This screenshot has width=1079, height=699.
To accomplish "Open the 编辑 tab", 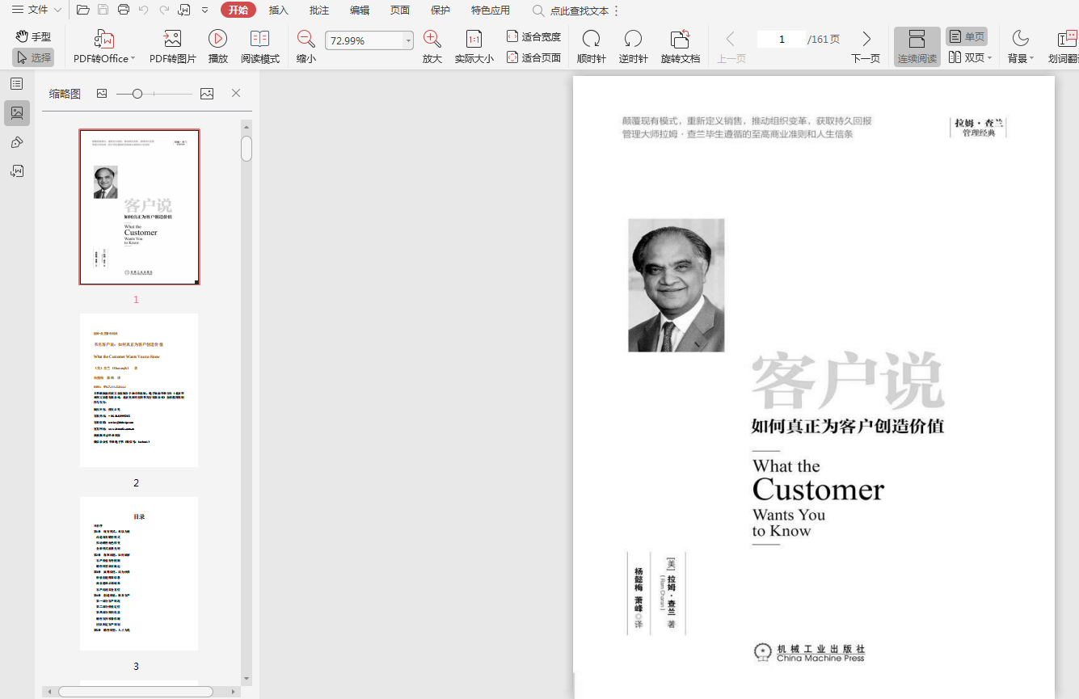I will pos(360,11).
